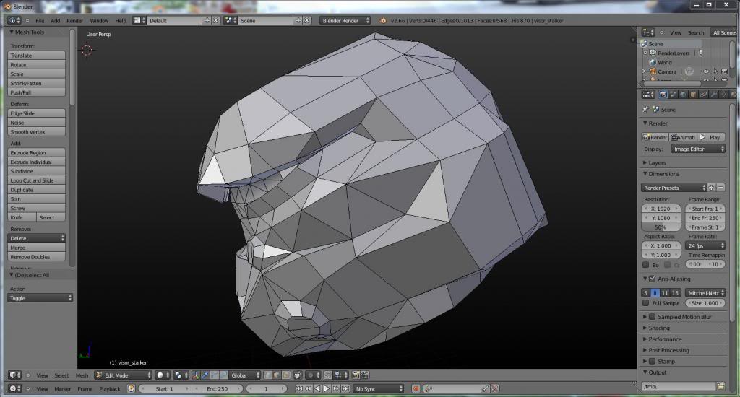Collapse the Dimensions panel
The height and width of the screenshot is (397, 740).
pos(663,174)
